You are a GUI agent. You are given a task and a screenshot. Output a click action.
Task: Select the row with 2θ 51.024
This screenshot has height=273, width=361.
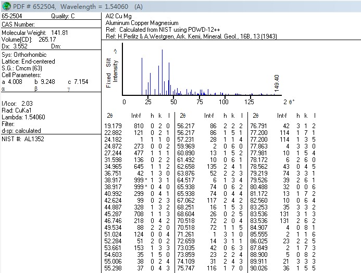(x=137, y=234)
